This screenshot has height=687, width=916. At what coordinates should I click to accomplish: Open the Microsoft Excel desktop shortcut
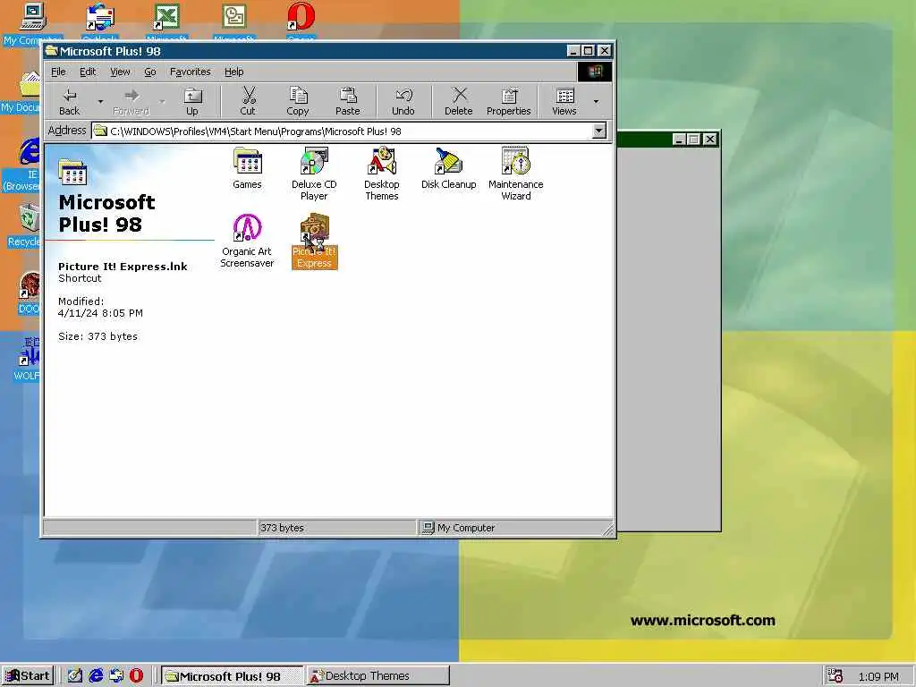[166, 22]
